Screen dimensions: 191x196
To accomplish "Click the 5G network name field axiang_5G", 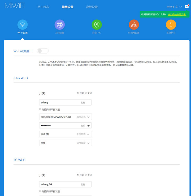I will coord(65,184).
